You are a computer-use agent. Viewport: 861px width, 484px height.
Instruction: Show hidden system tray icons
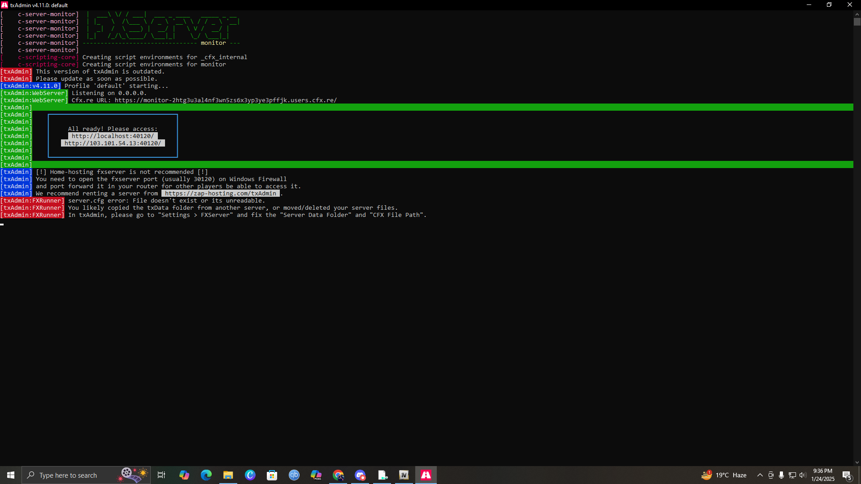click(x=760, y=475)
